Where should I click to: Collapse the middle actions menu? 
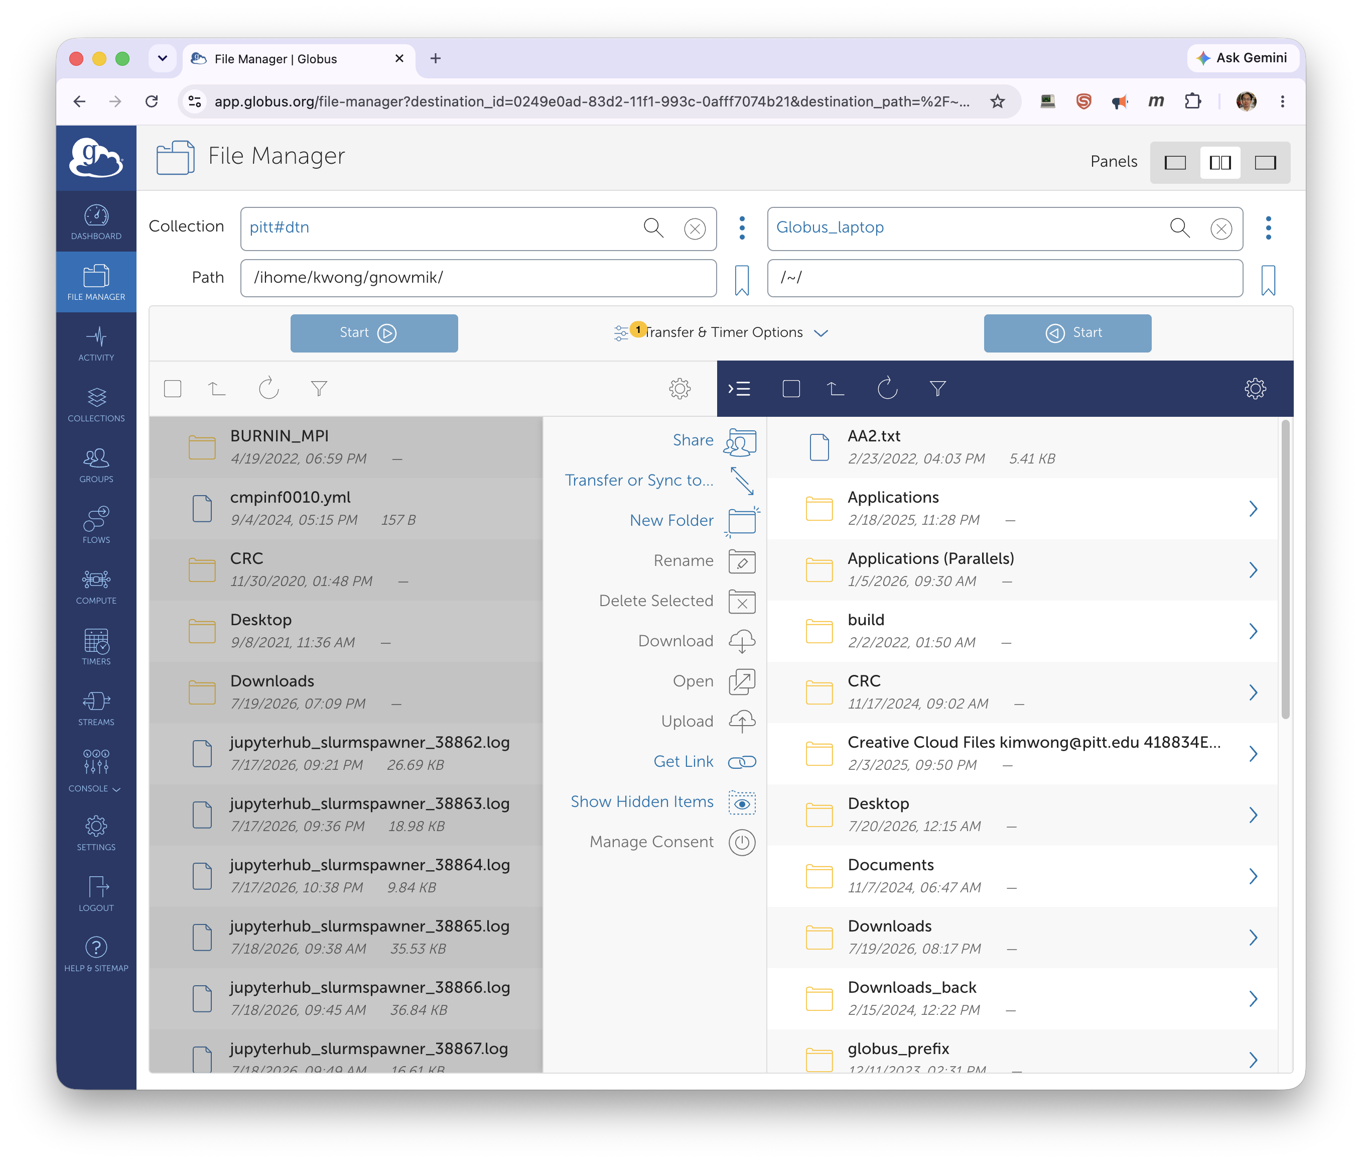(x=739, y=389)
